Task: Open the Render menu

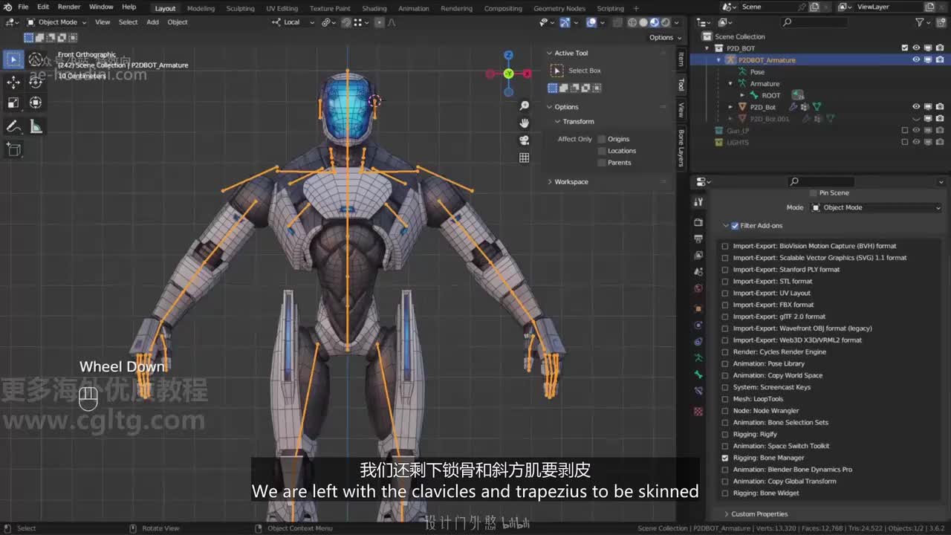Action: click(69, 7)
